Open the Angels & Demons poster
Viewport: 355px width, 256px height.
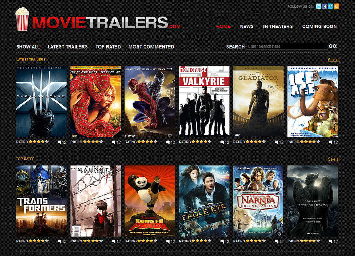312,201
